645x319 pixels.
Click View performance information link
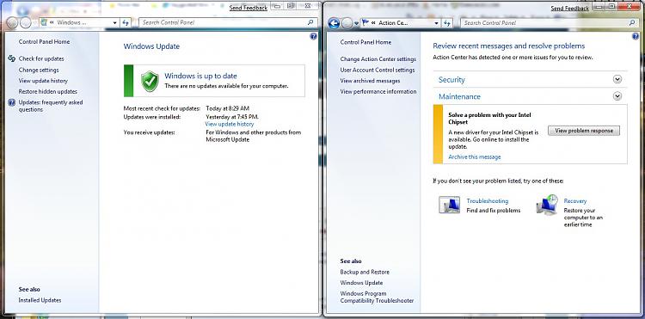[x=378, y=92]
